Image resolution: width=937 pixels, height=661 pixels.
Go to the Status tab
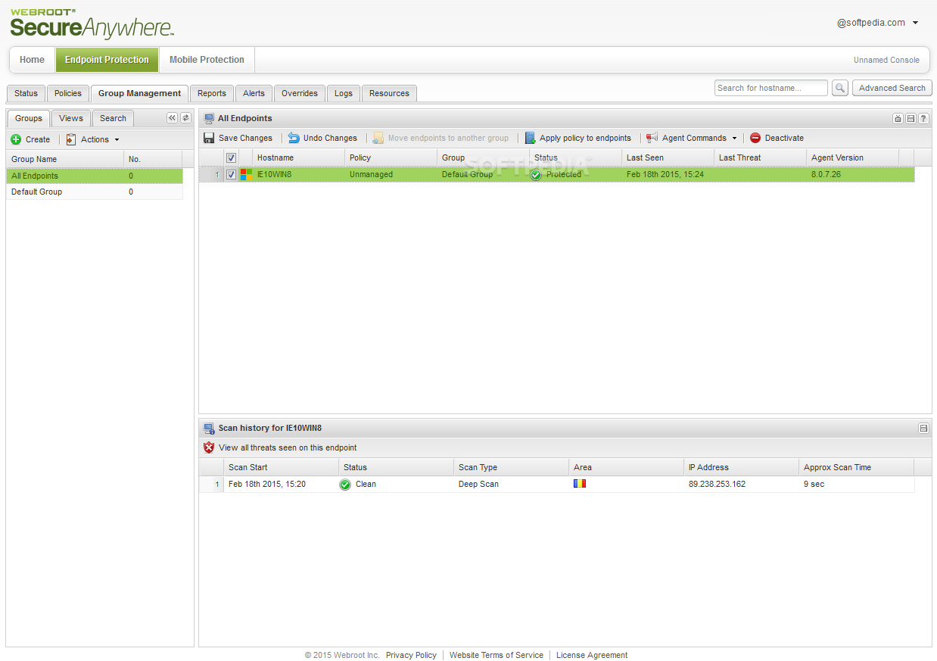26,93
